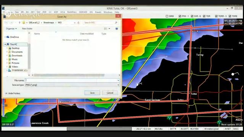The image size is (244, 137).
Task: Open the Organize dropdown
Action: 11,29
